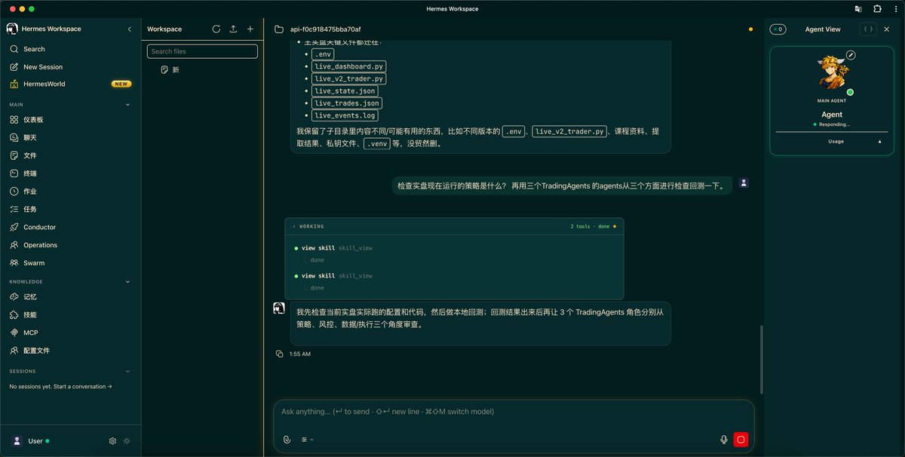Click the Hermes avatar beside the assistant reply

coord(279,308)
